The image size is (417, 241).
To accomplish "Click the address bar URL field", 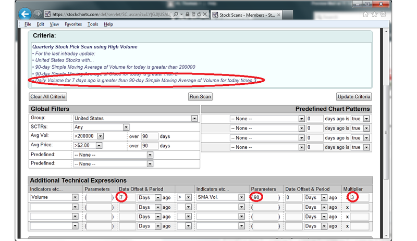I will tap(112, 15).
